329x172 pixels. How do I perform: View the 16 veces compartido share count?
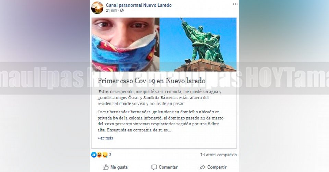[218, 155]
